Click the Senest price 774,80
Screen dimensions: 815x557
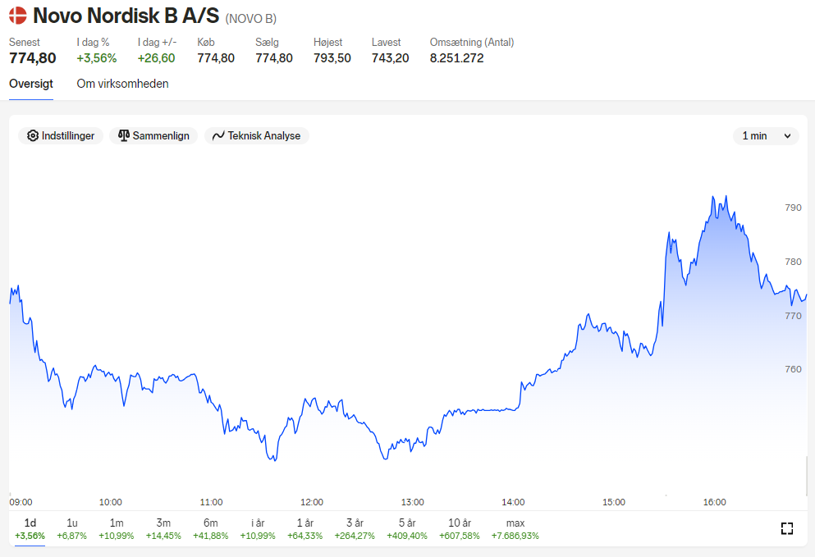tap(33, 57)
